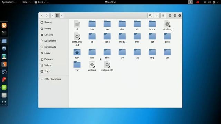
Task: Open Music in the sidebar
Action: tap(54, 53)
